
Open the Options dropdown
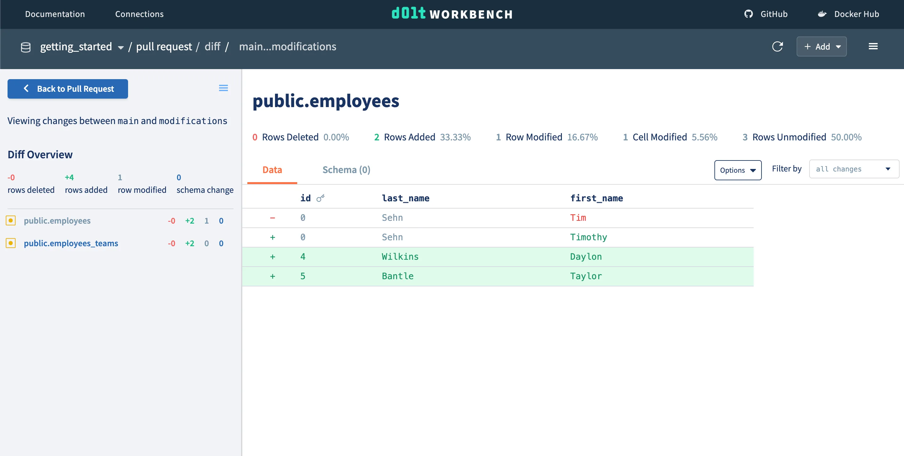tap(738, 170)
